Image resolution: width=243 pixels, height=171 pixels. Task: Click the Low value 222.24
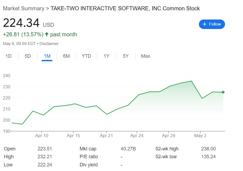(x=45, y=165)
